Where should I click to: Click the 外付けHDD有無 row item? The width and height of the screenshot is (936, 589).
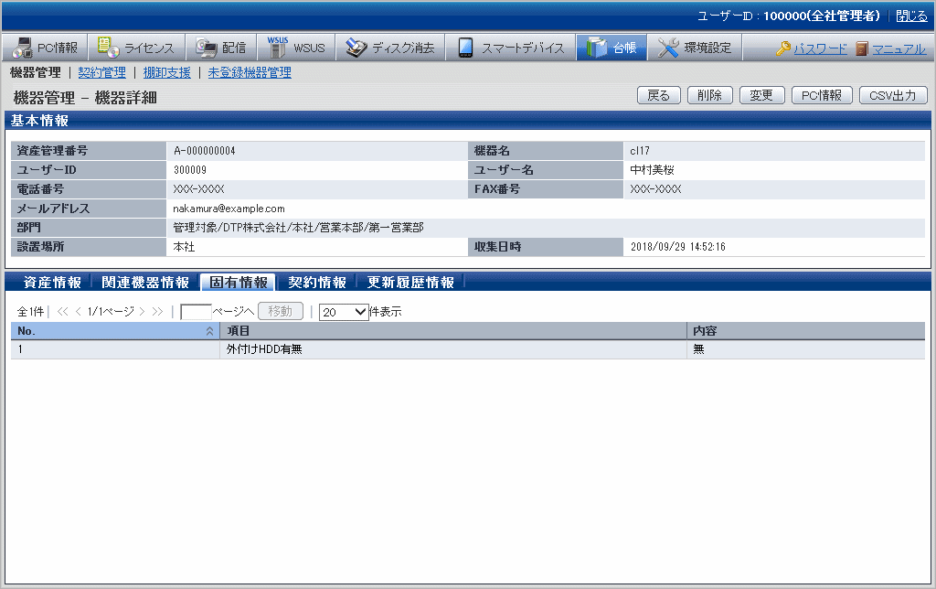click(x=264, y=349)
